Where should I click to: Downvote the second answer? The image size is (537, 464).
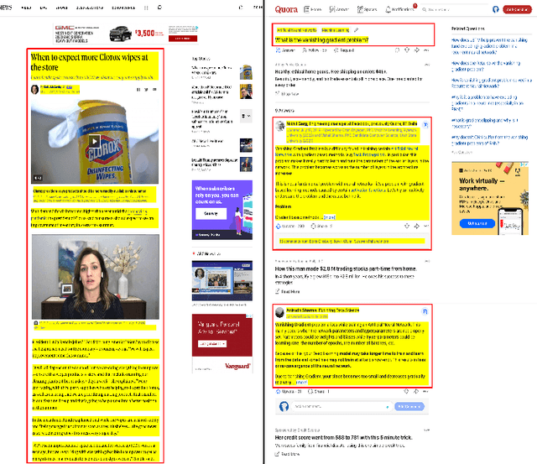pyautogui.click(x=406, y=391)
